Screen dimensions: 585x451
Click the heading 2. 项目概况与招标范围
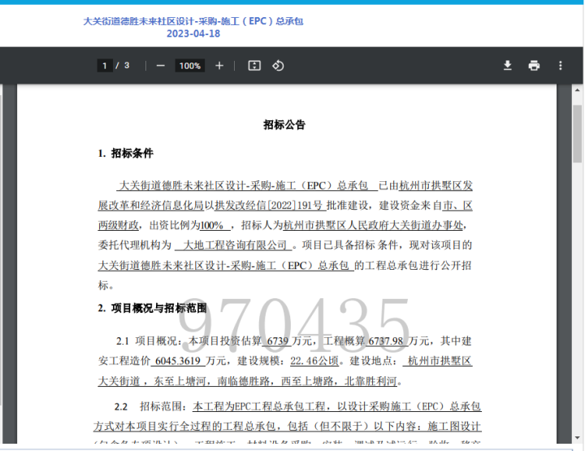click(x=152, y=308)
